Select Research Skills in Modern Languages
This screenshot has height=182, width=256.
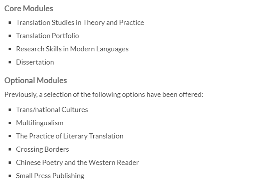click(72, 49)
